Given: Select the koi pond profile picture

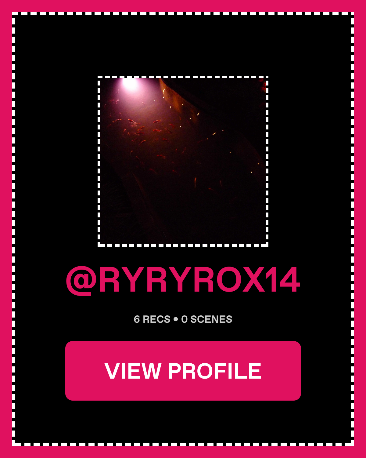Looking at the screenshot, I should 183,161.
